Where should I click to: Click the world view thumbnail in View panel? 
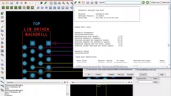(x=102, y=90)
